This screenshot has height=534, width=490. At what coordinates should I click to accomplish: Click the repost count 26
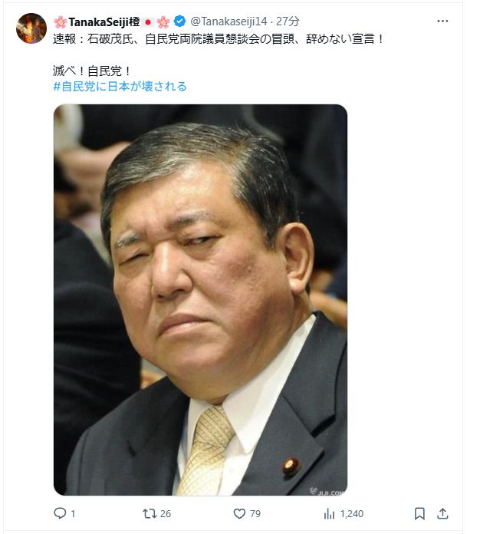coord(166,513)
